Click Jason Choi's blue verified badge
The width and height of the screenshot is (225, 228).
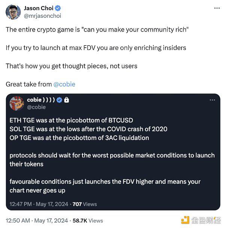click(58, 8)
